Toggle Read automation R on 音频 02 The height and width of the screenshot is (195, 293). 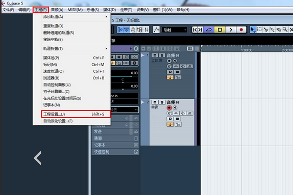pyautogui.click(x=170, y=119)
